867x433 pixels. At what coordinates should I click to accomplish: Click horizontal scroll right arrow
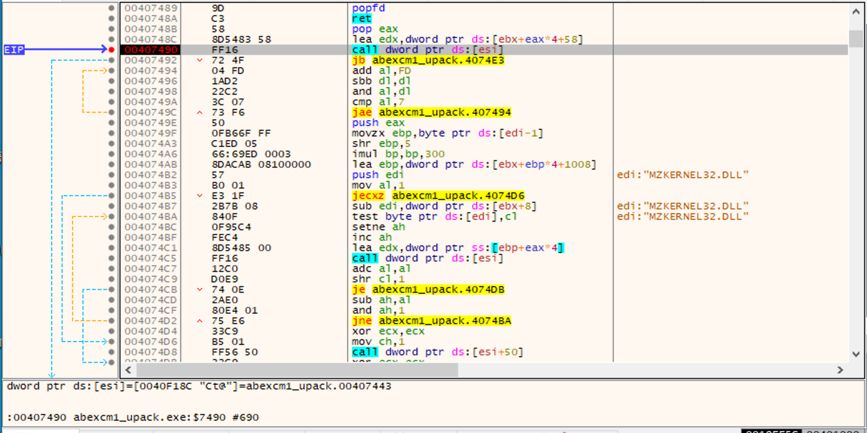tap(840, 370)
